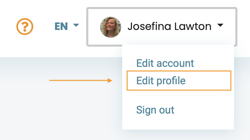Open help via orange question mark icon
The height and width of the screenshot is (140, 250).
[25, 26]
